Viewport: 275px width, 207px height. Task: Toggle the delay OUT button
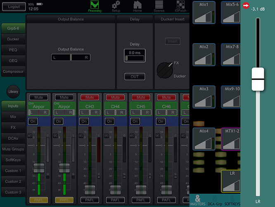click(135, 77)
